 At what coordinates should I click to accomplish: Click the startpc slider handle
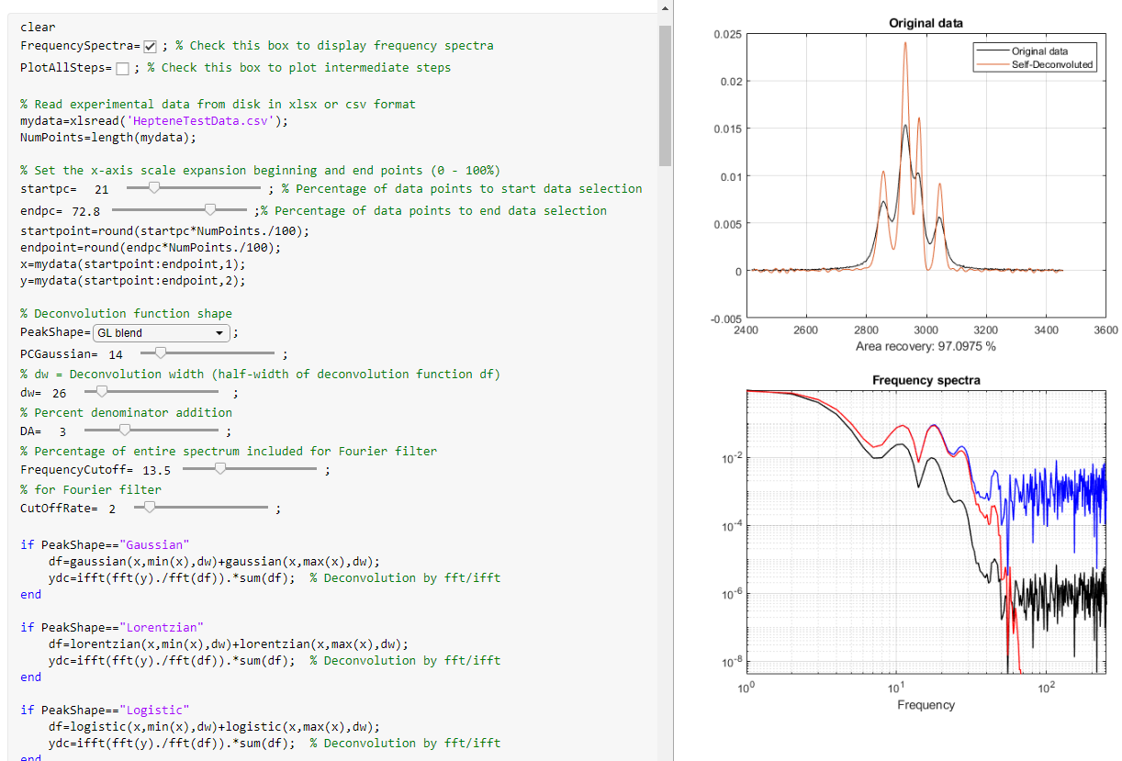(x=154, y=187)
